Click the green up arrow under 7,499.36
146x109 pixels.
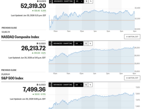(x=33, y=94)
